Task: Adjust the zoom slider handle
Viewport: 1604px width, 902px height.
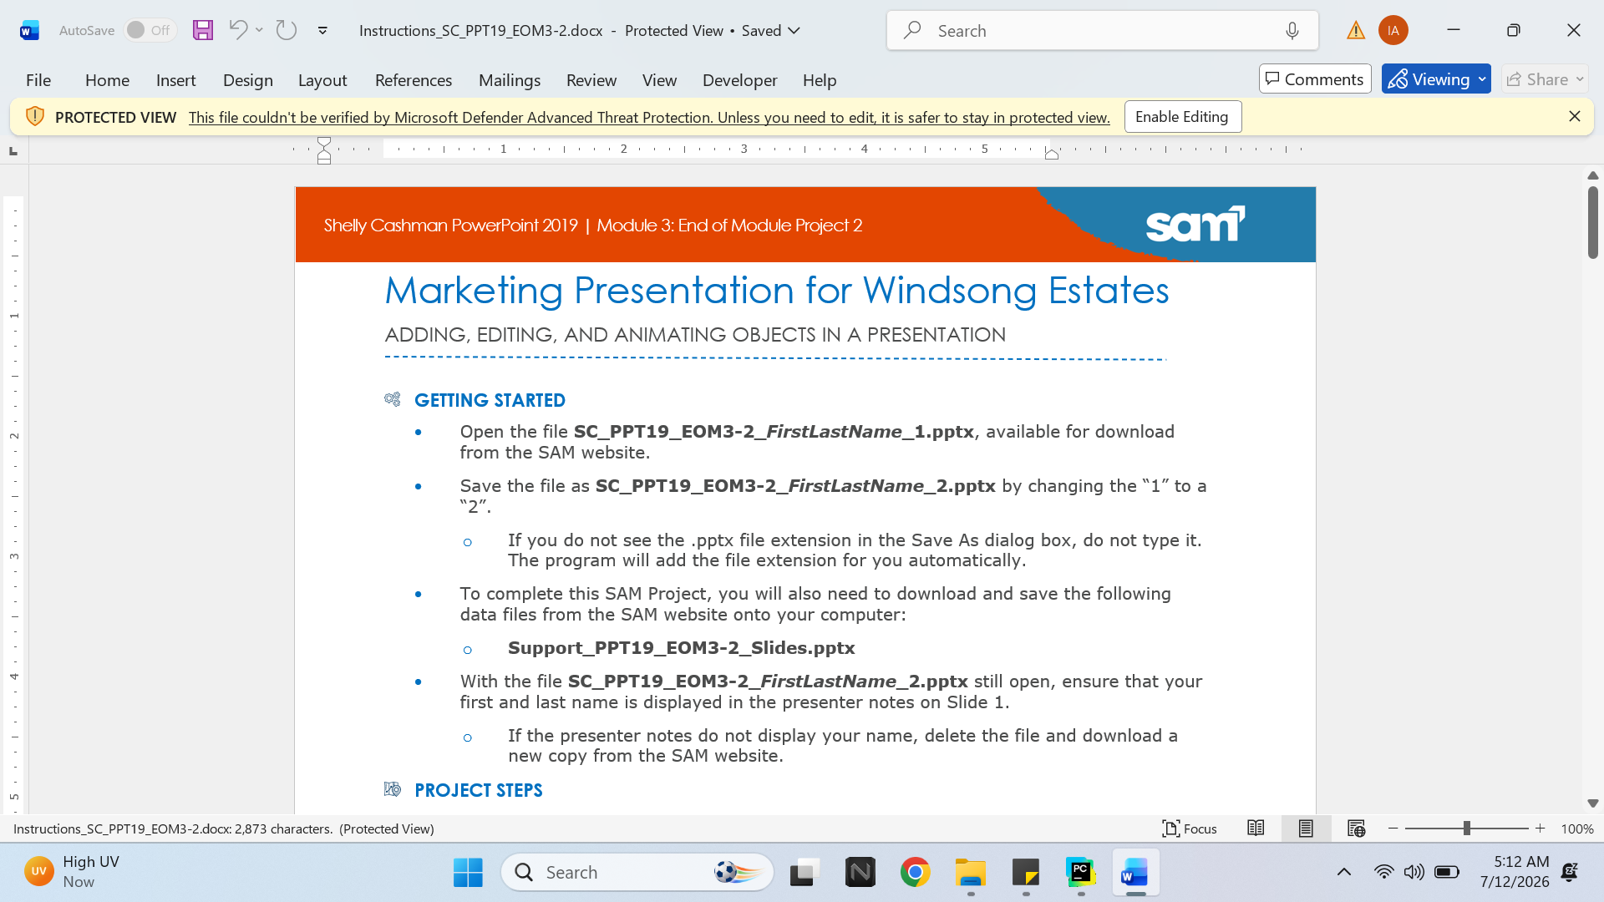Action: (1466, 829)
